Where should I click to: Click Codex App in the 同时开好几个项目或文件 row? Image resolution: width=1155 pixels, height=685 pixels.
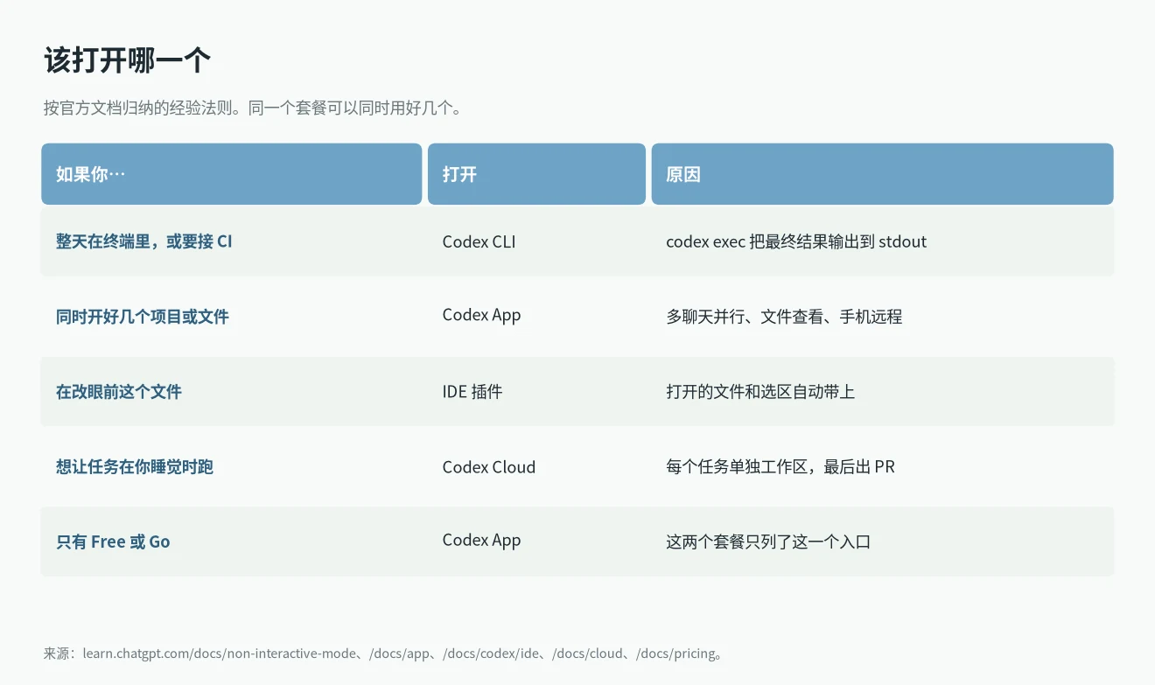[482, 315]
